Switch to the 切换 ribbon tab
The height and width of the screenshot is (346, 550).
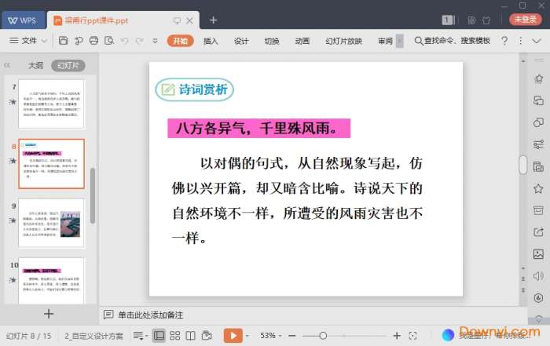pos(272,41)
